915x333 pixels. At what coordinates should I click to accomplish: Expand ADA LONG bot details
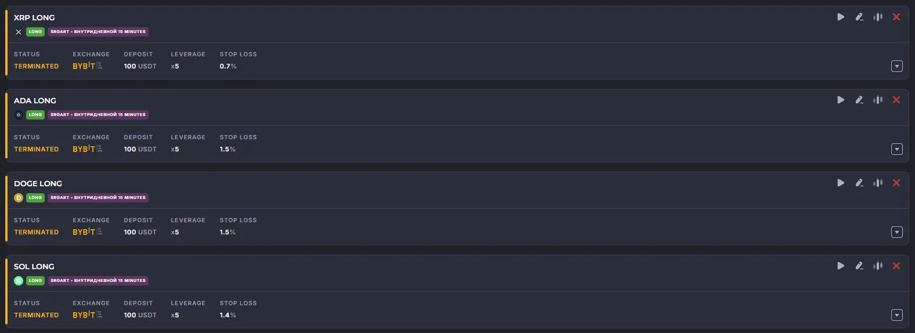pos(897,149)
